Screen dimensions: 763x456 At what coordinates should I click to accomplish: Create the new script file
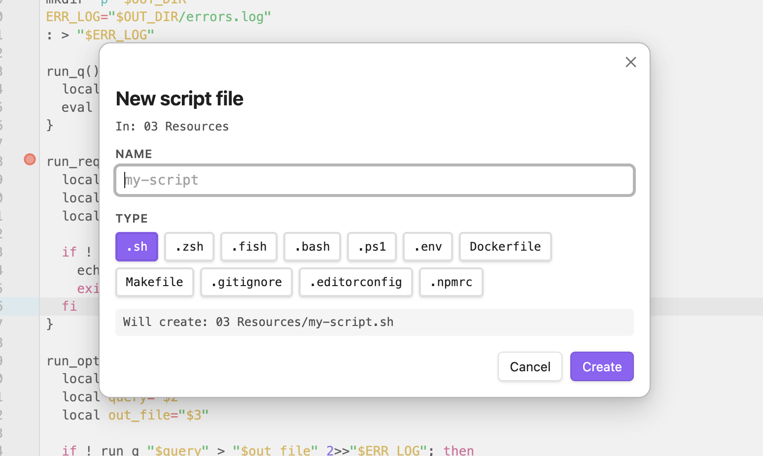602,366
